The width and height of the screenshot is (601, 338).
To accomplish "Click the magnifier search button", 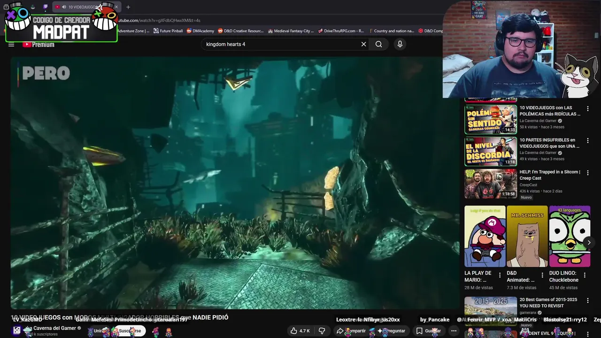I will [x=378, y=44].
